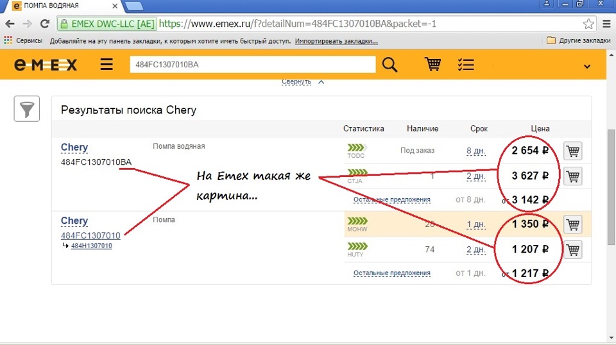Close the ПОМПА ВОДЯНАЯ tab
616x345 pixels.
coord(115,6)
